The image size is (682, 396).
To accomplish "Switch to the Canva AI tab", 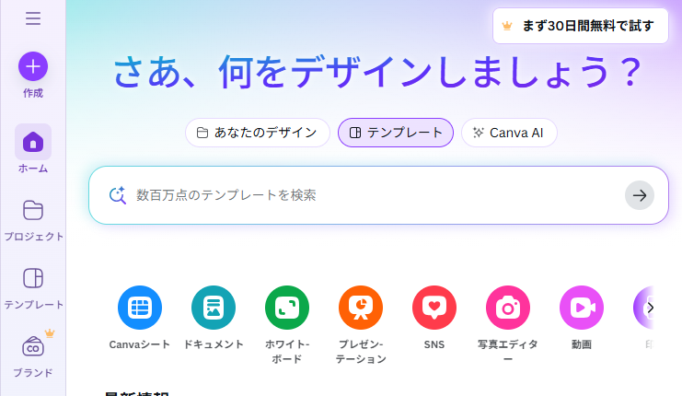I will coord(509,133).
